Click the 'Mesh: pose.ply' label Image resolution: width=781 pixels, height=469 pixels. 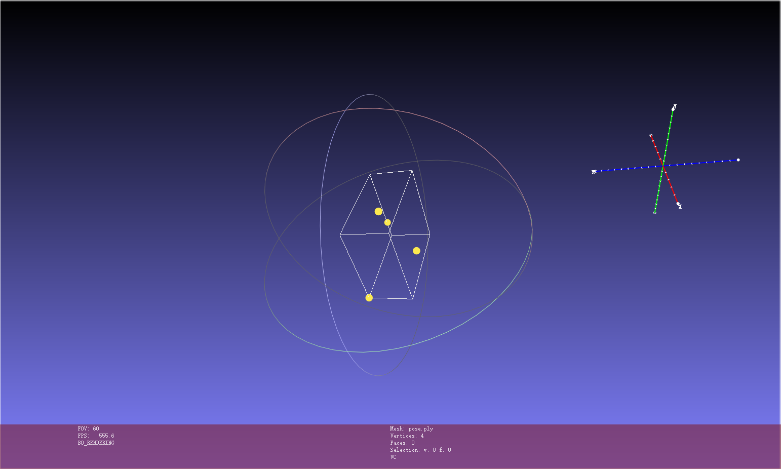click(412, 428)
